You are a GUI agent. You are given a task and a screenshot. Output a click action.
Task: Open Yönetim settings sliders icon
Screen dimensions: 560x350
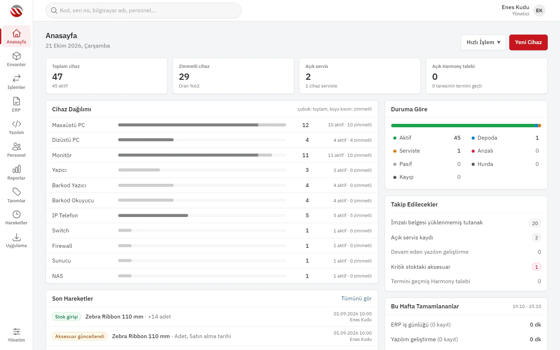16,331
